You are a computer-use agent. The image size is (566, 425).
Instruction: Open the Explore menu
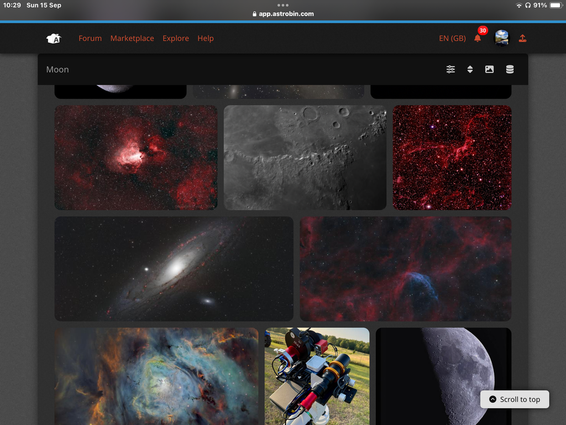point(176,38)
